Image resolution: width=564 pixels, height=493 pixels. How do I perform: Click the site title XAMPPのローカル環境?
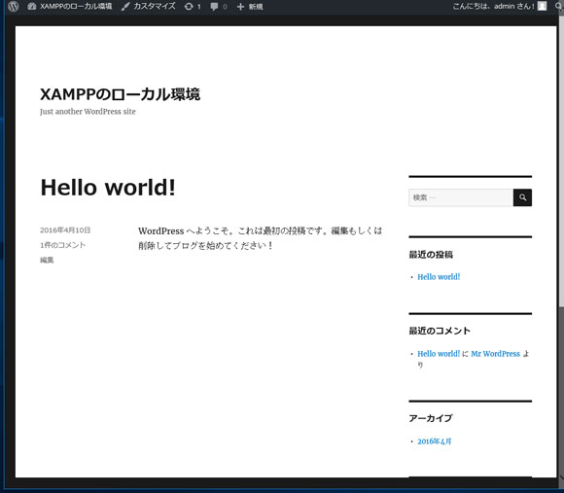(121, 94)
